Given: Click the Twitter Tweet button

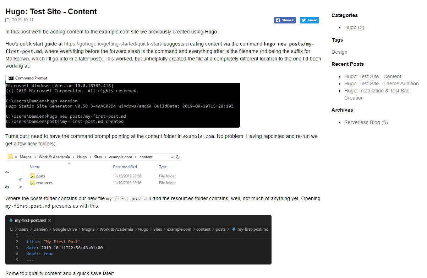Looking at the screenshot, I should [x=310, y=20].
